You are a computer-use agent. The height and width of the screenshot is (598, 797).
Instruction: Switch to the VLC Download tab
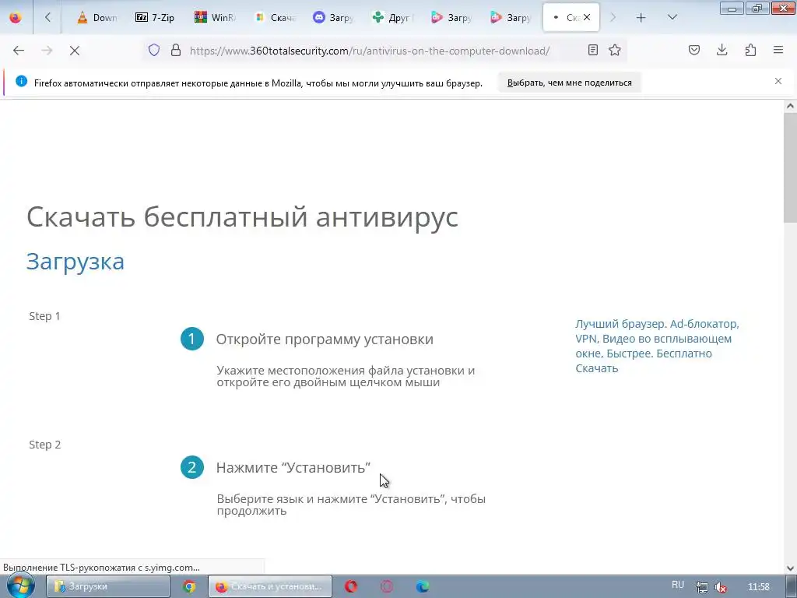tap(97, 17)
